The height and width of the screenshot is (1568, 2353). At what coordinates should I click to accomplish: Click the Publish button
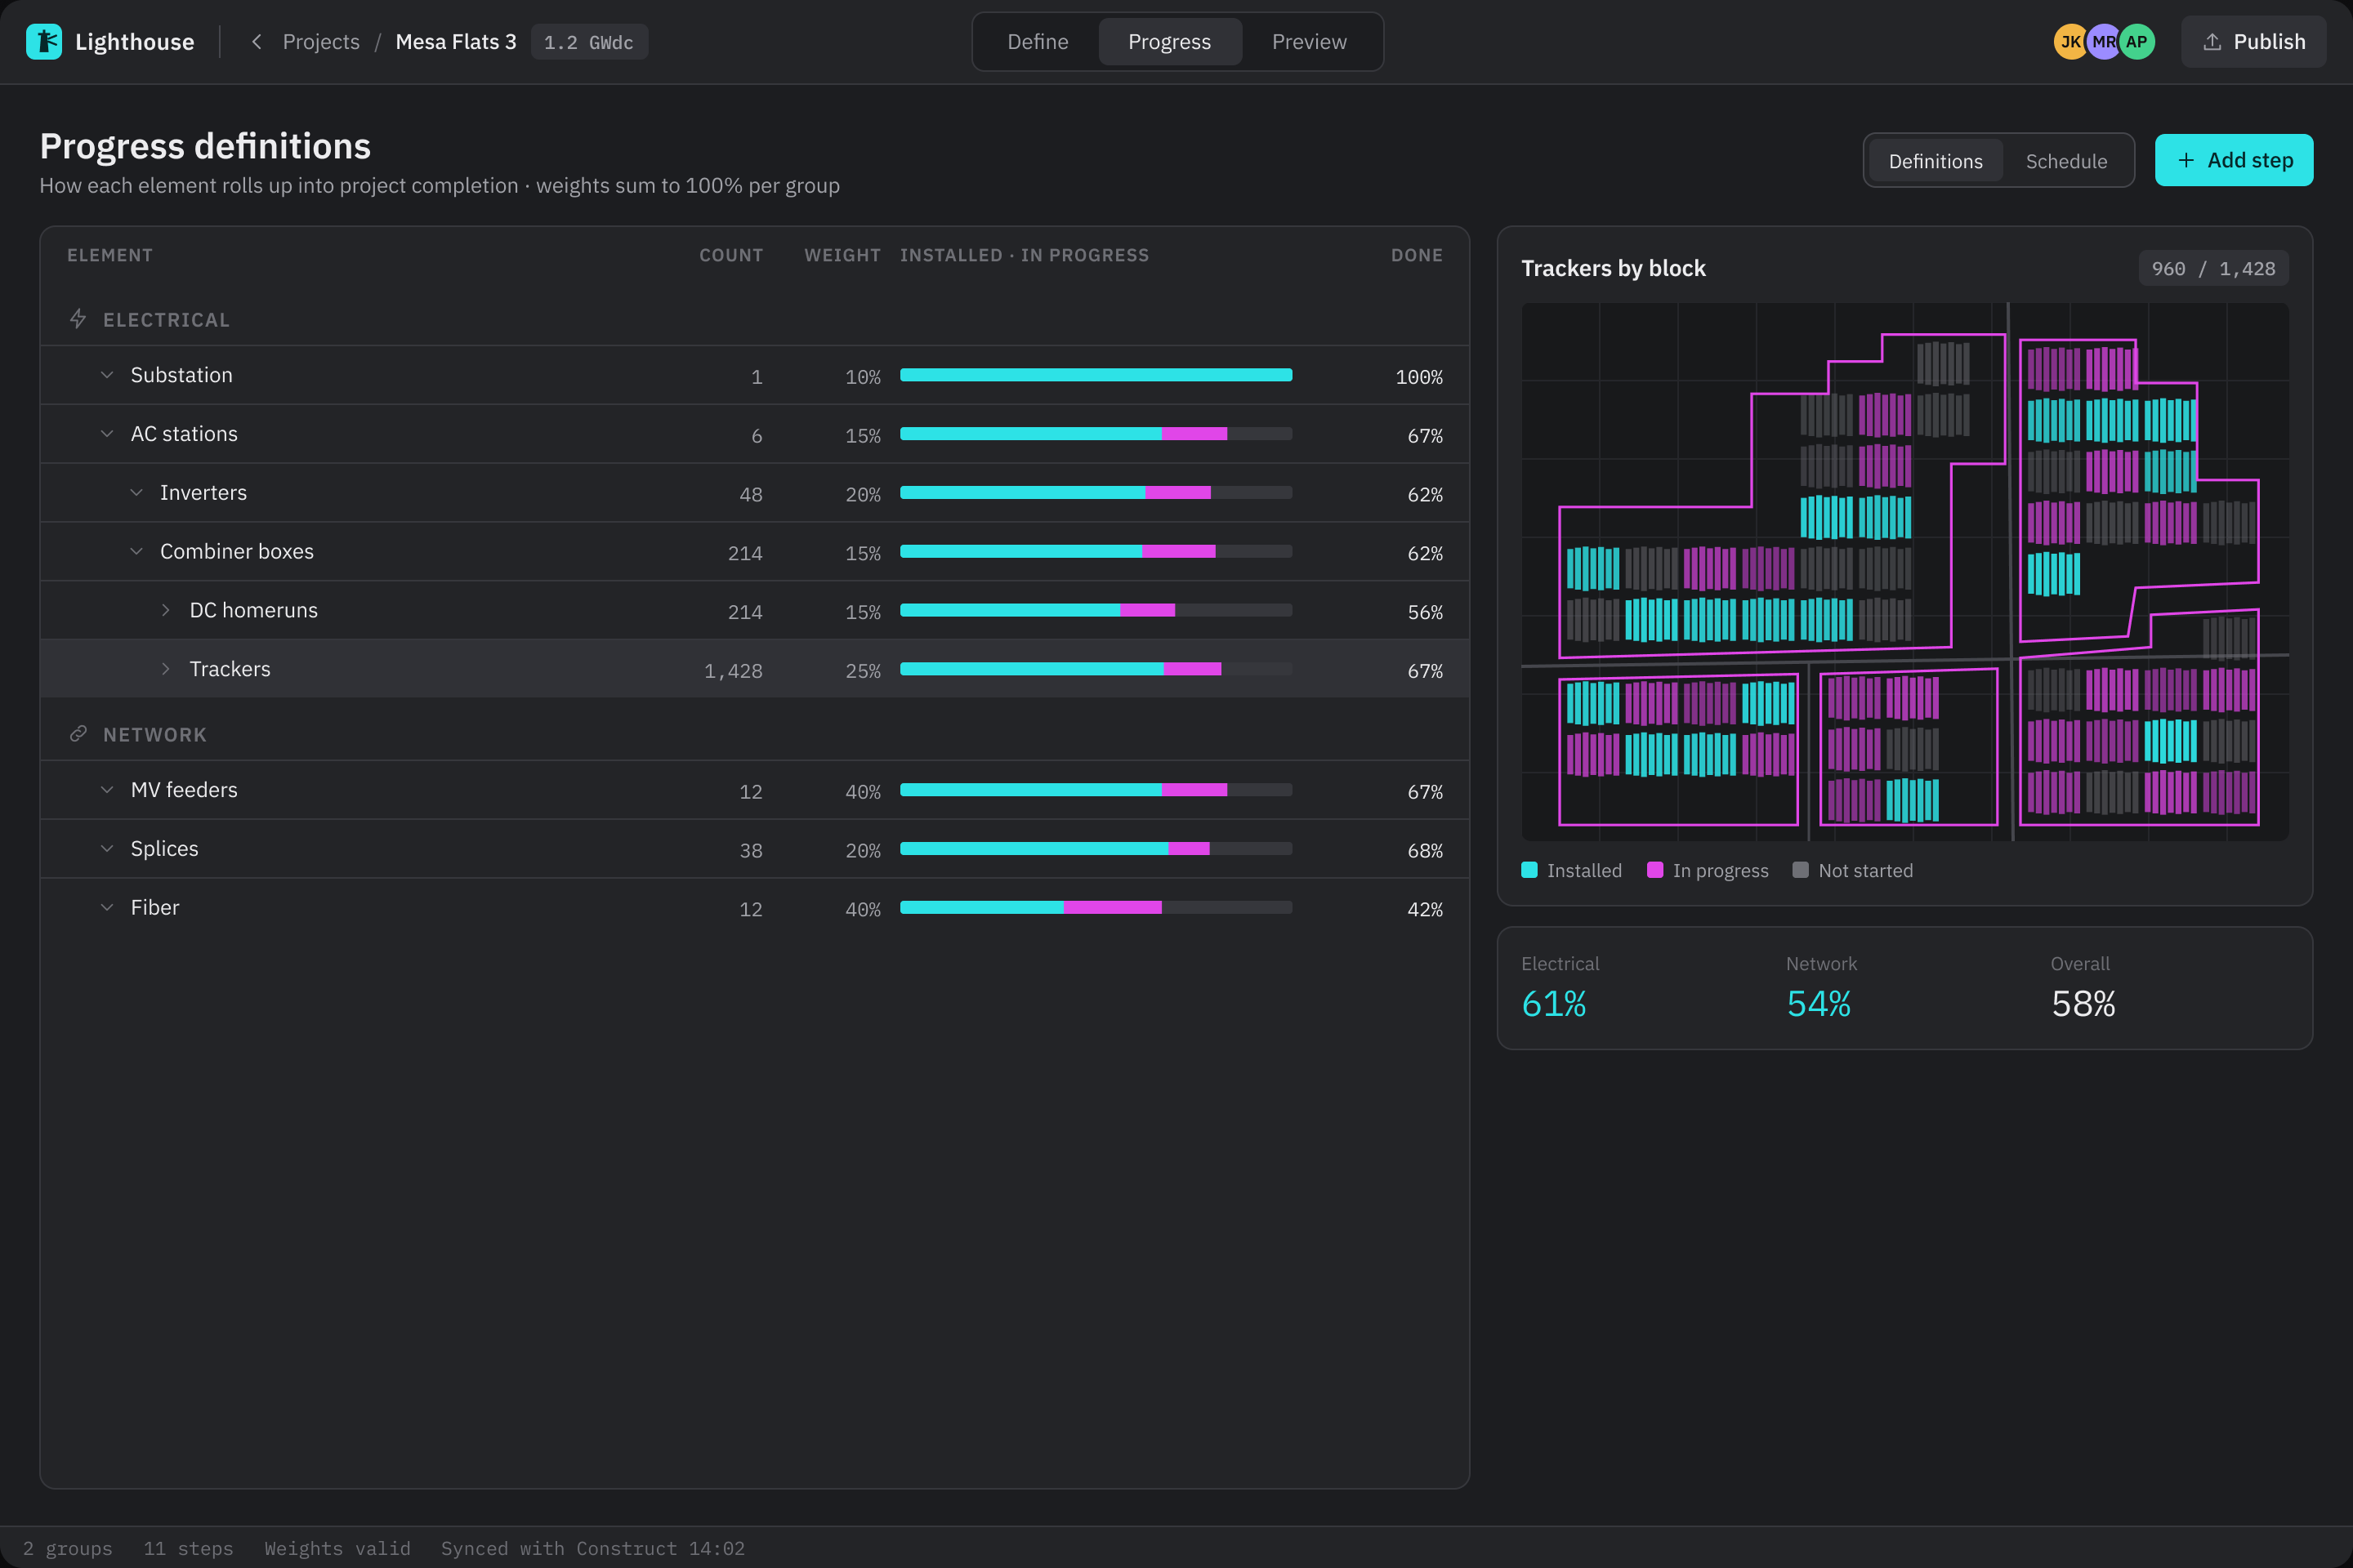(x=2253, y=42)
